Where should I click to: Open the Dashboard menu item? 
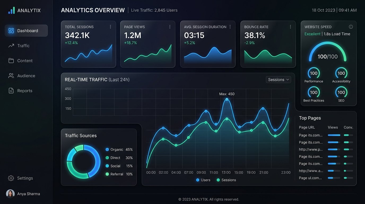(x=26, y=31)
